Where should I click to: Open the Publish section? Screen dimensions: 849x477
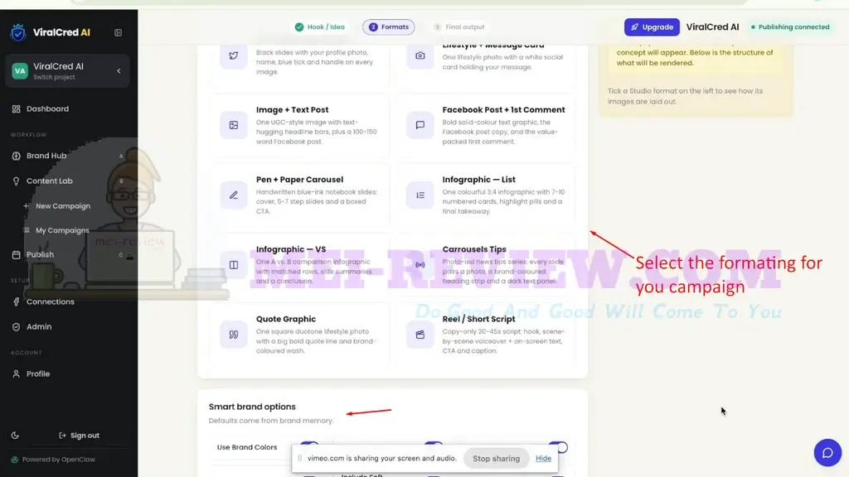(40, 255)
